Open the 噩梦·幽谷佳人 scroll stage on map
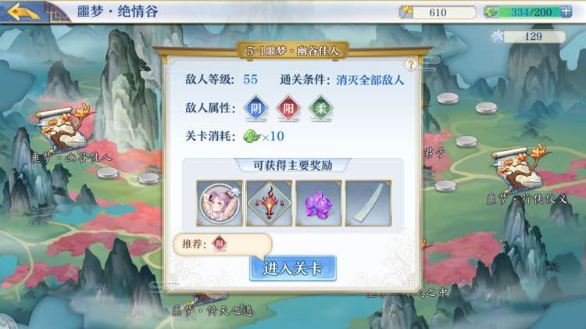This screenshot has width=586, height=329. tap(64, 130)
